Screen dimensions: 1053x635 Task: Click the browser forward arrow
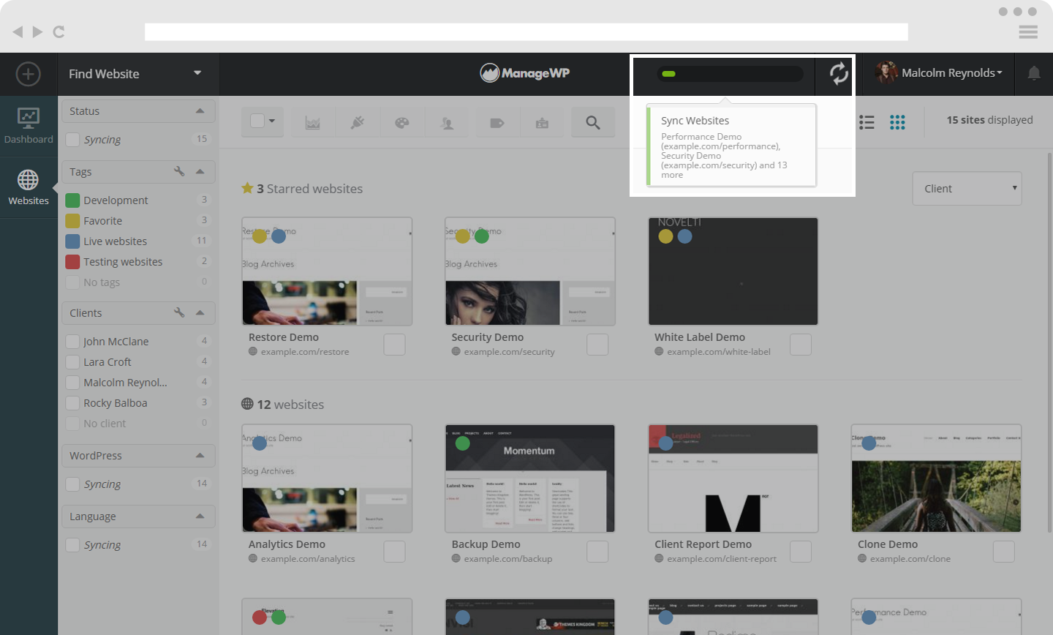(37, 31)
